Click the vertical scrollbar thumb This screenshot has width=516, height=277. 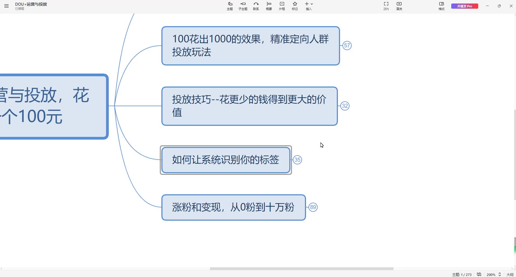[515, 155]
